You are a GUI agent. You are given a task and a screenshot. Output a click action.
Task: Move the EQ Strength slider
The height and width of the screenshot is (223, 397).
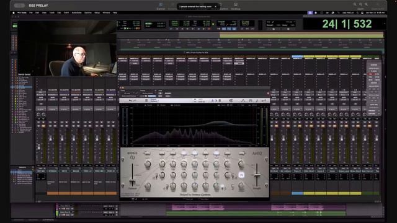257,175
